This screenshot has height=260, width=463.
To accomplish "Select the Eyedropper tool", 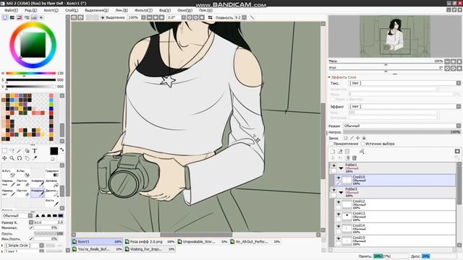I will [35, 158].
